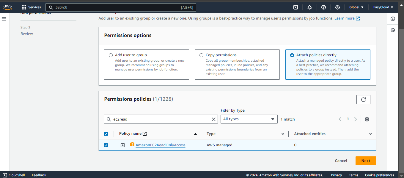Image resolution: width=404 pixels, height=178 pixels.
Task: Click the 1 match result text
Action: 288,119
